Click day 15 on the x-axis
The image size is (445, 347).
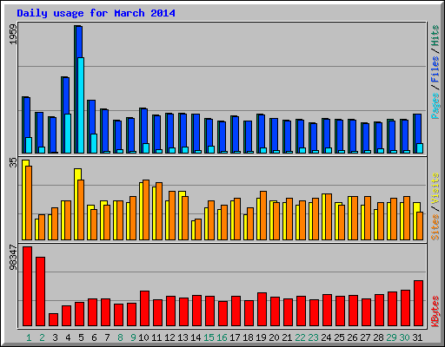[x=209, y=337]
